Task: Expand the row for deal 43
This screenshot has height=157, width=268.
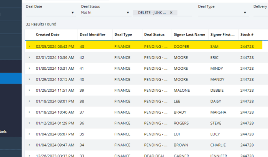Action: click(29, 47)
